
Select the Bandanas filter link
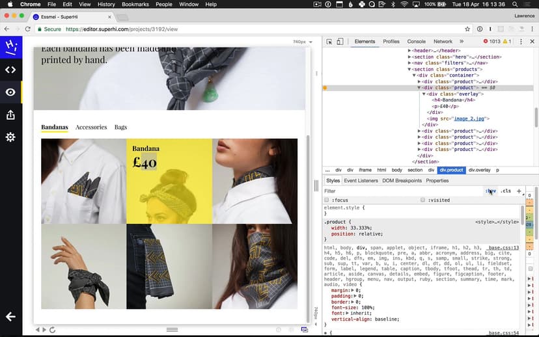(x=55, y=127)
